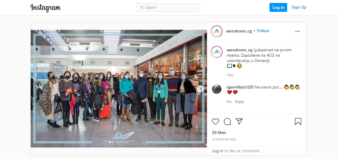Follow the aerodromi_cg account
337x159 pixels.
click(x=263, y=31)
